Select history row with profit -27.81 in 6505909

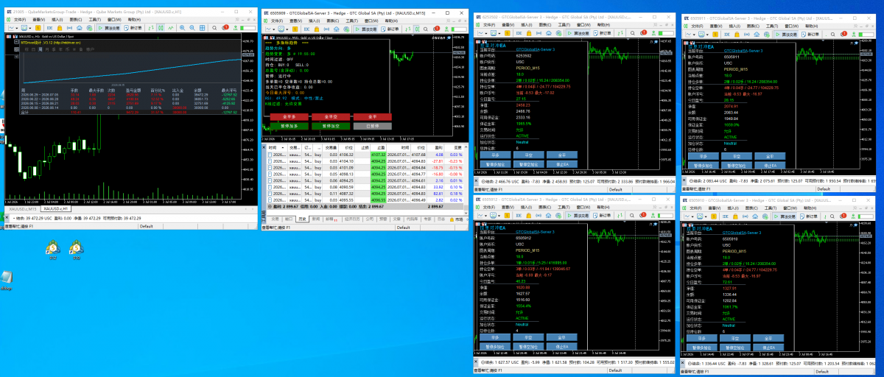(x=365, y=161)
